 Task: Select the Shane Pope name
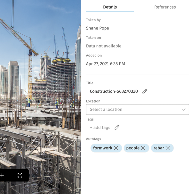click(97, 28)
